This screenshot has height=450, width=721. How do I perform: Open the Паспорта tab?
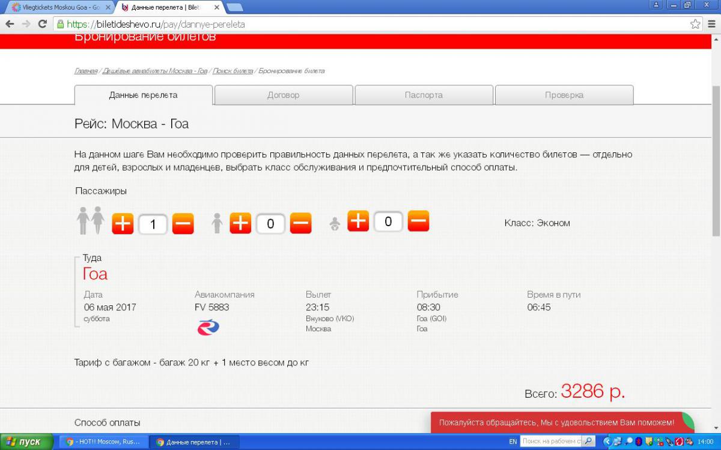424,95
